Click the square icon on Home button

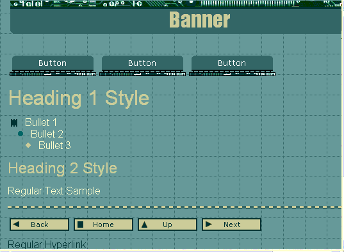click(80, 224)
